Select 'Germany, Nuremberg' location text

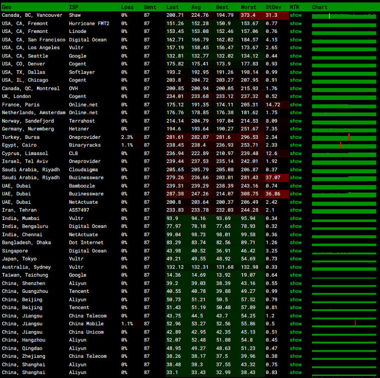coord(28,129)
